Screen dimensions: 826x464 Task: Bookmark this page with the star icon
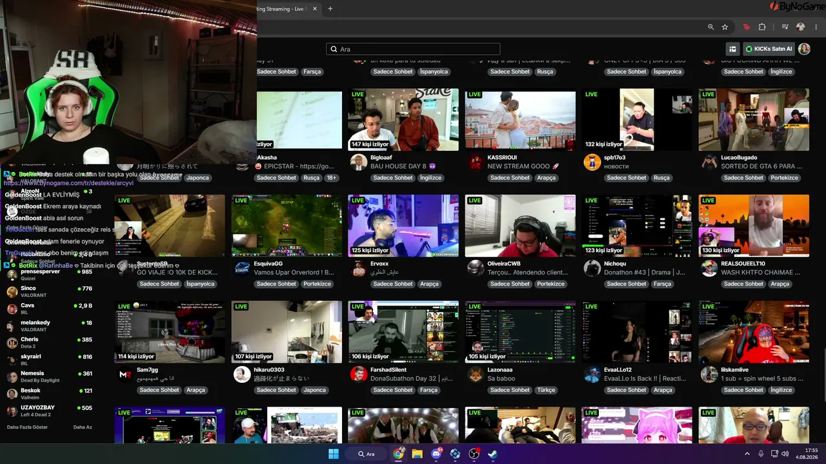click(725, 27)
